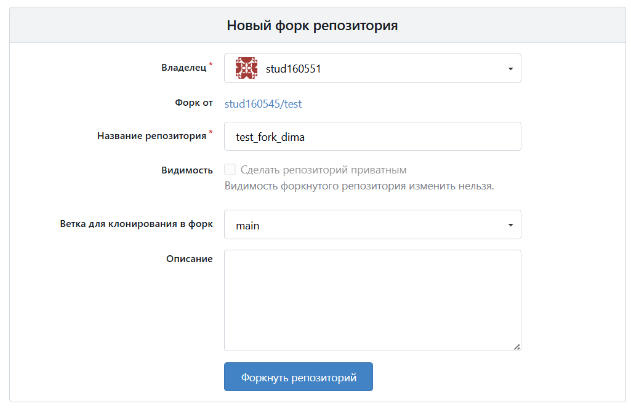Expand the branch dropdown showing main
This screenshot has width=631, height=409.
pos(372,225)
